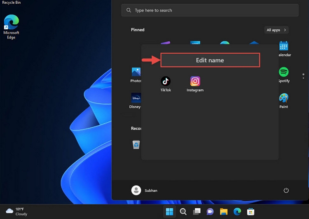Select the Recycle Bin desktop label
Viewport: 309px width, 219px height.
point(11,2)
